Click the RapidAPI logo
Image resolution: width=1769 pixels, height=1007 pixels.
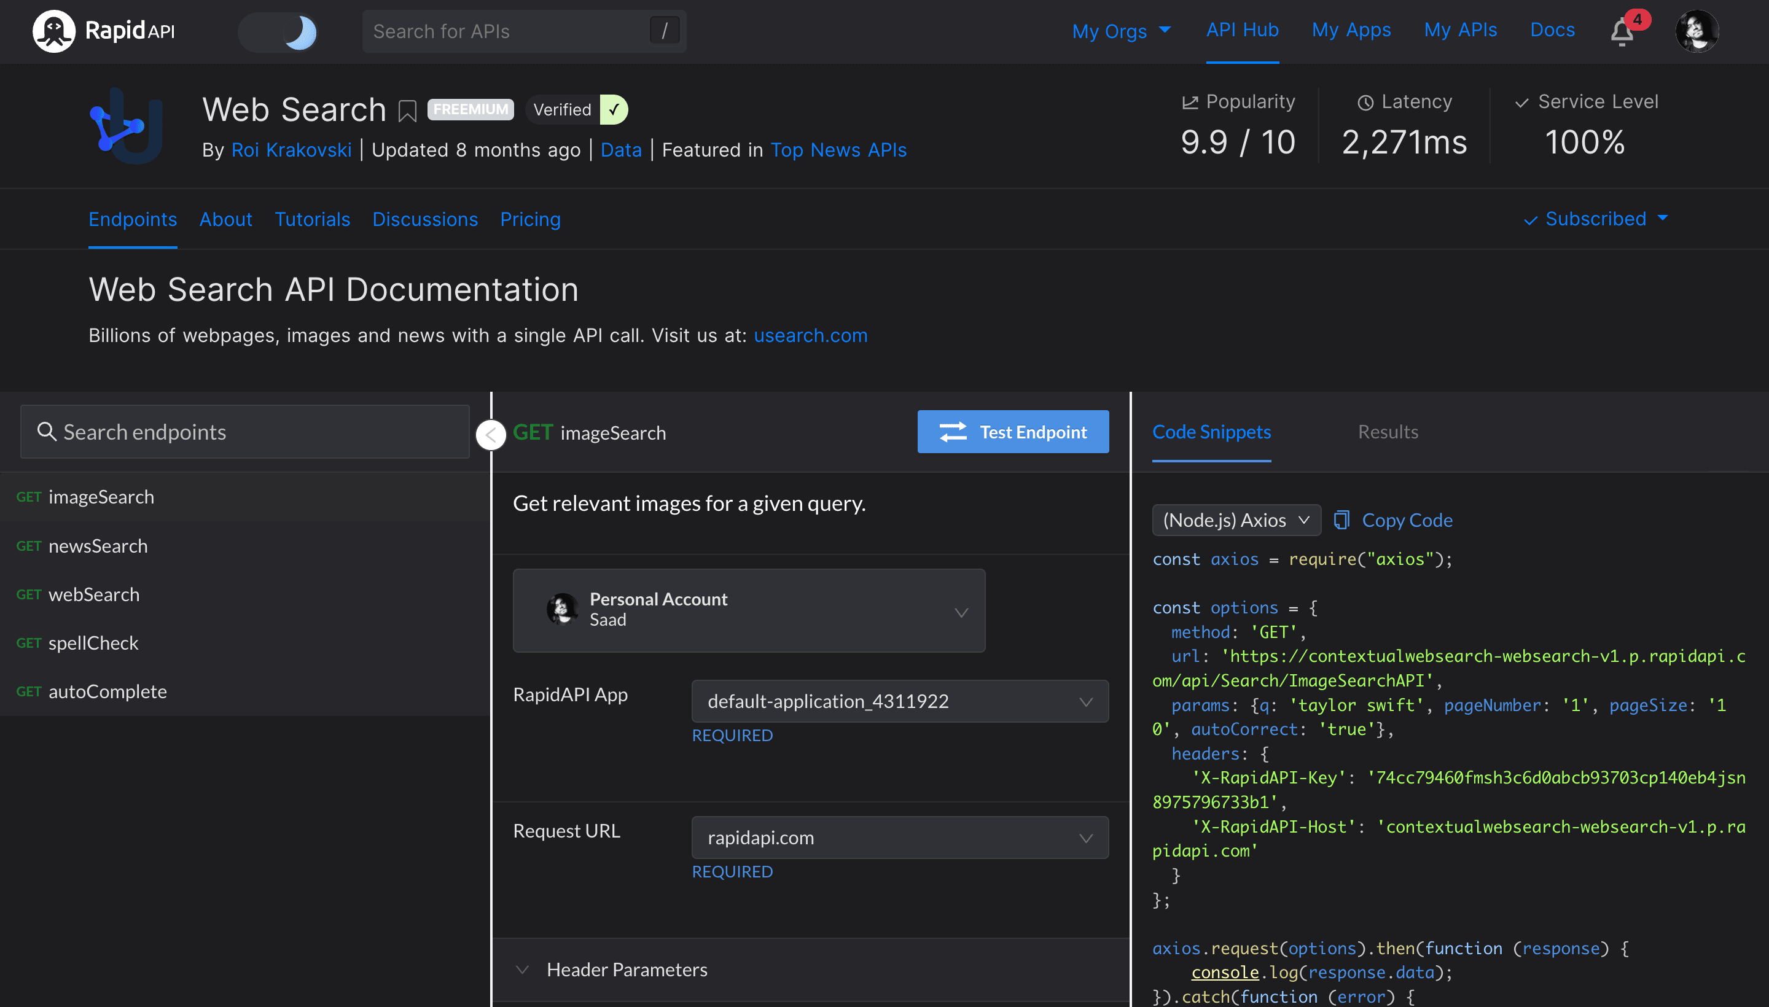tap(104, 31)
